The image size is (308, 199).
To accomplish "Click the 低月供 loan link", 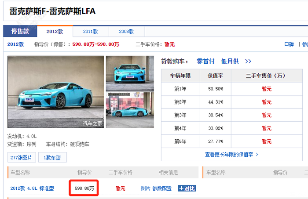I will [230, 62].
